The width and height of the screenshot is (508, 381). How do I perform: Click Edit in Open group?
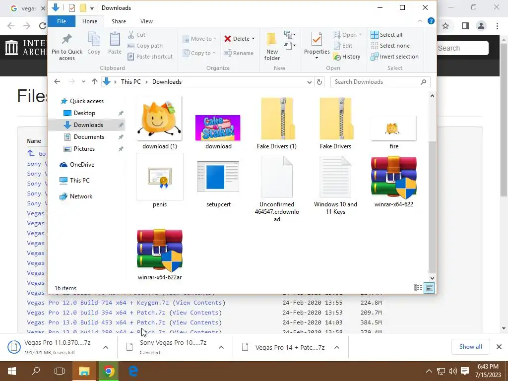(343, 46)
